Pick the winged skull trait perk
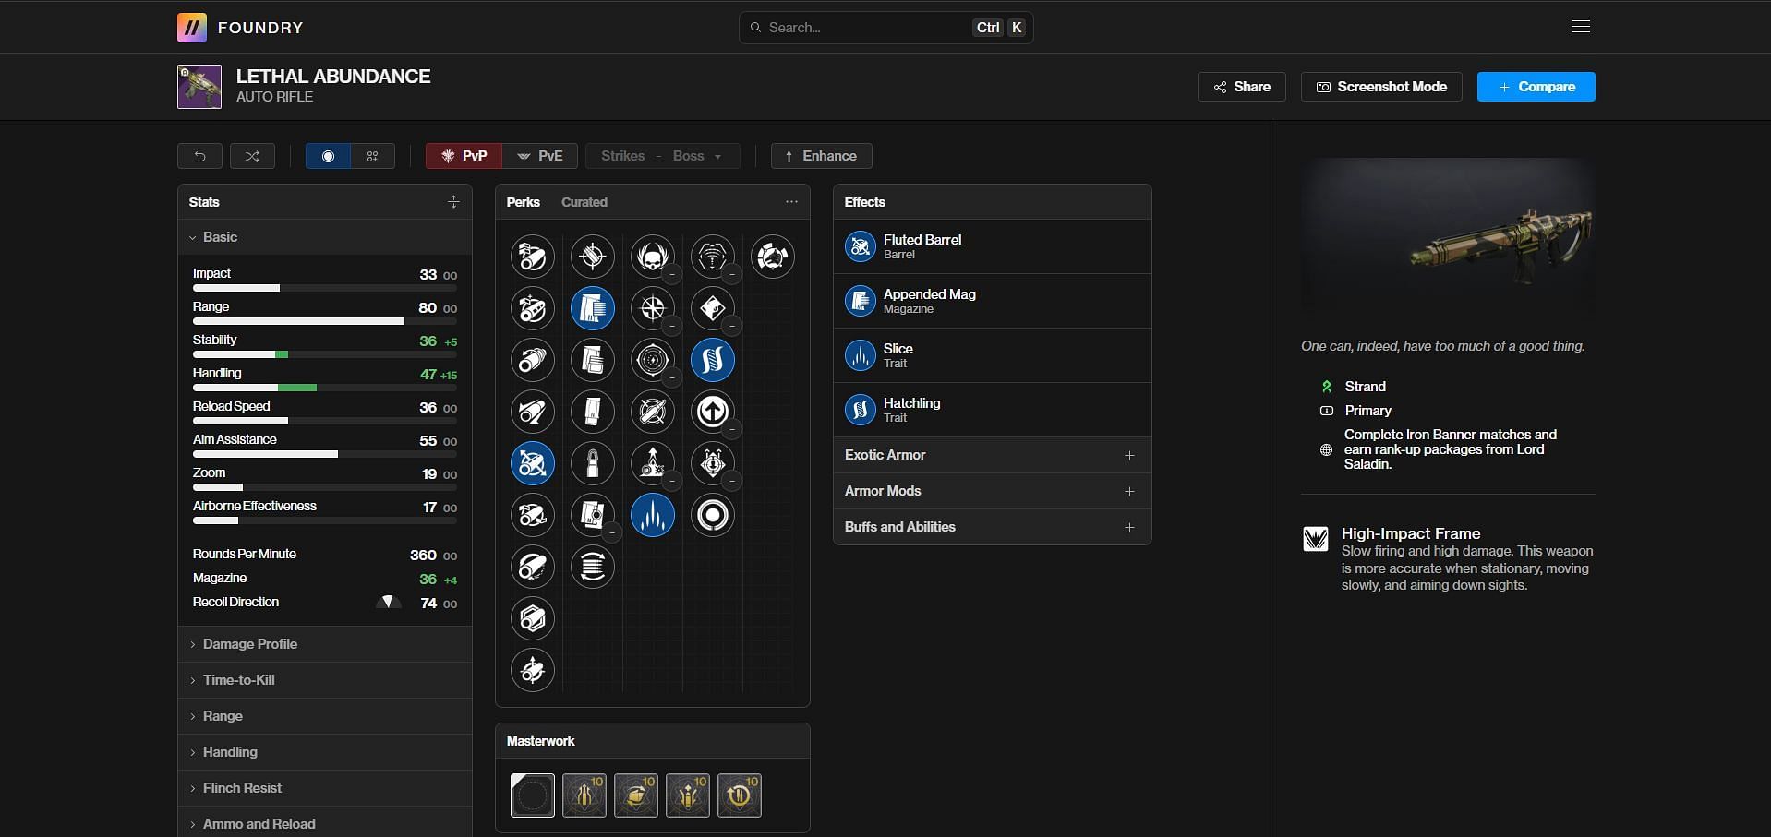This screenshot has width=1771, height=837. [652, 257]
